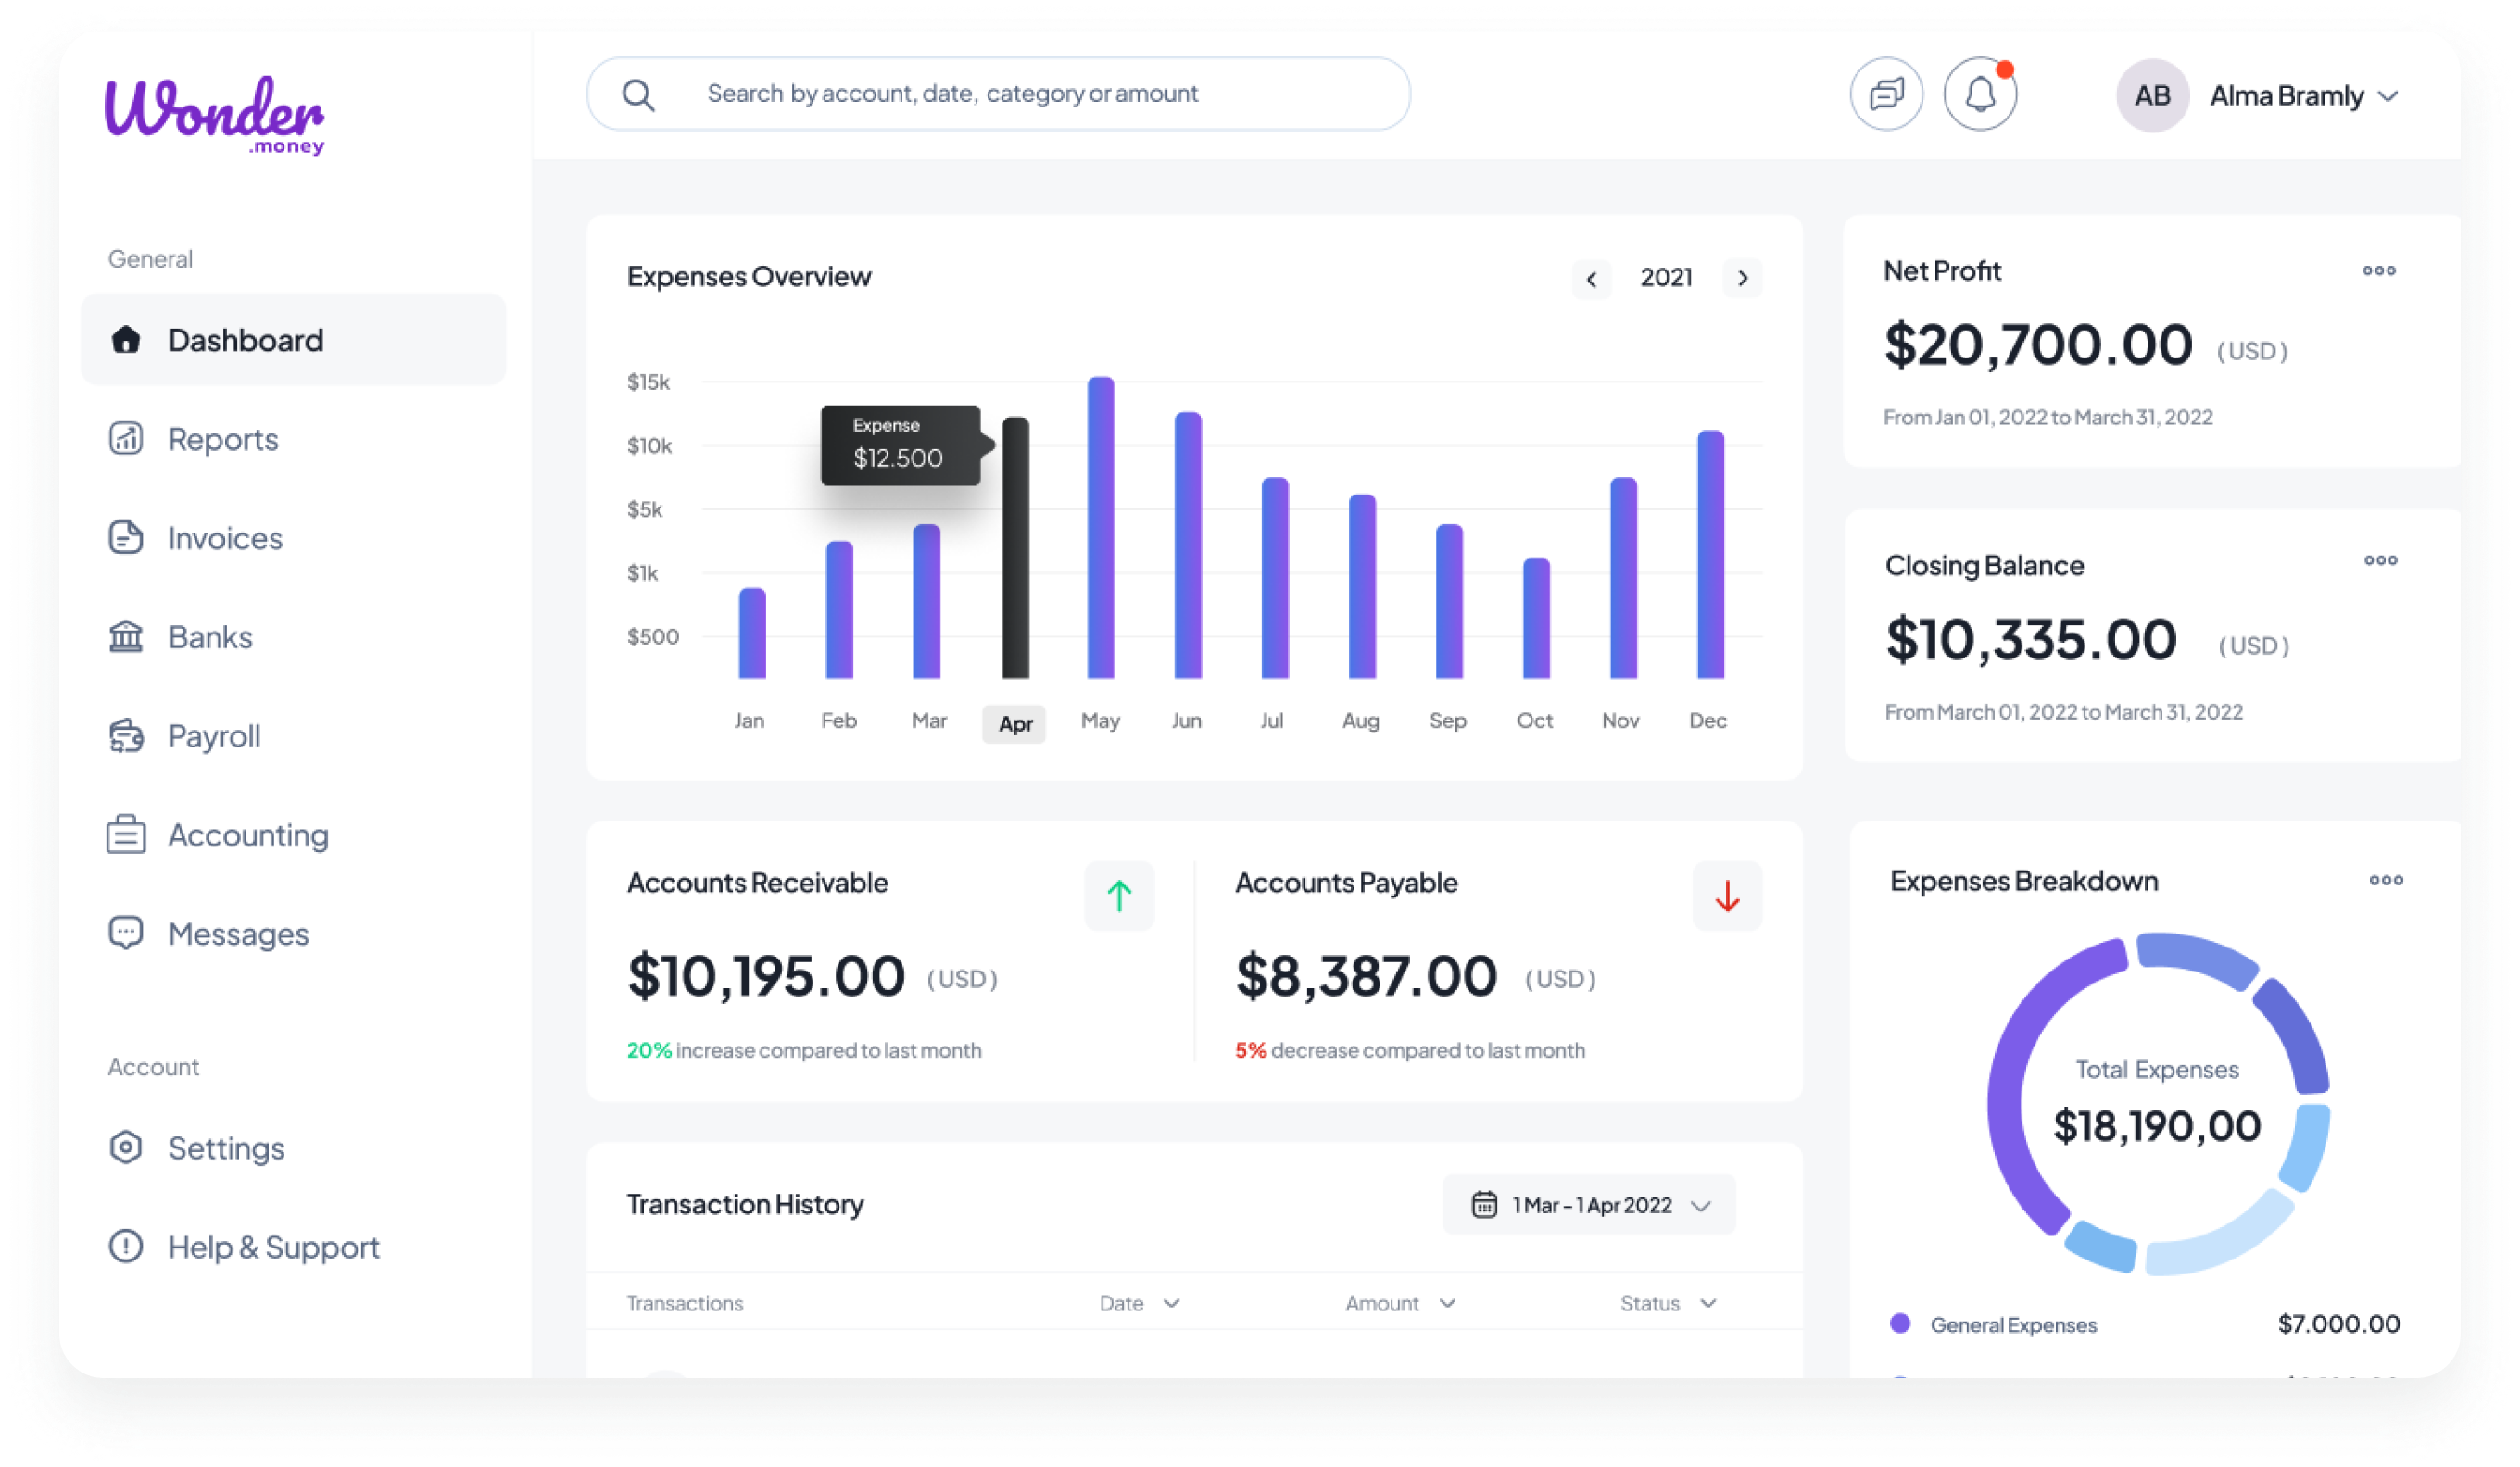The image size is (2520, 1467).
Task: Open Settings in sidebar
Action: coord(293,1147)
